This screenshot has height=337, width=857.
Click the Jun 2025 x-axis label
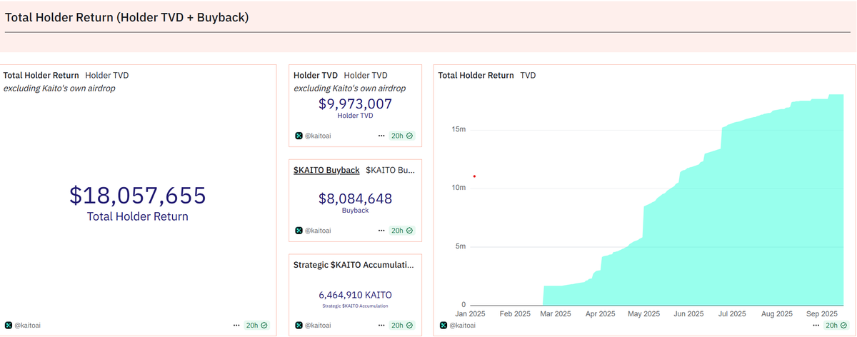coord(688,314)
